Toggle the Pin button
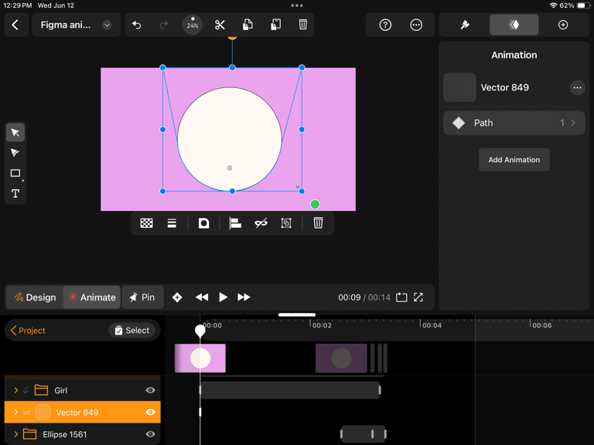 pyautogui.click(x=143, y=297)
